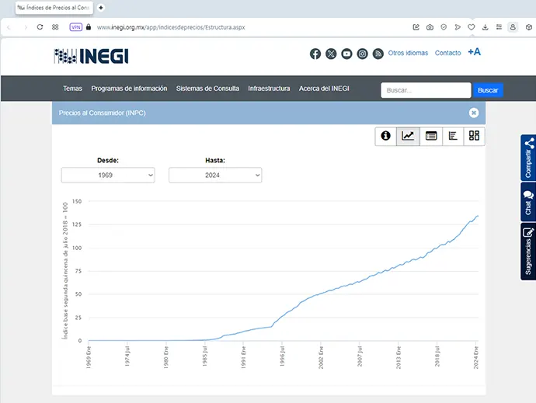Close the Precios al Consumidor panel
Image resolution: width=536 pixels, height=403 pixels.
point(473,113)
